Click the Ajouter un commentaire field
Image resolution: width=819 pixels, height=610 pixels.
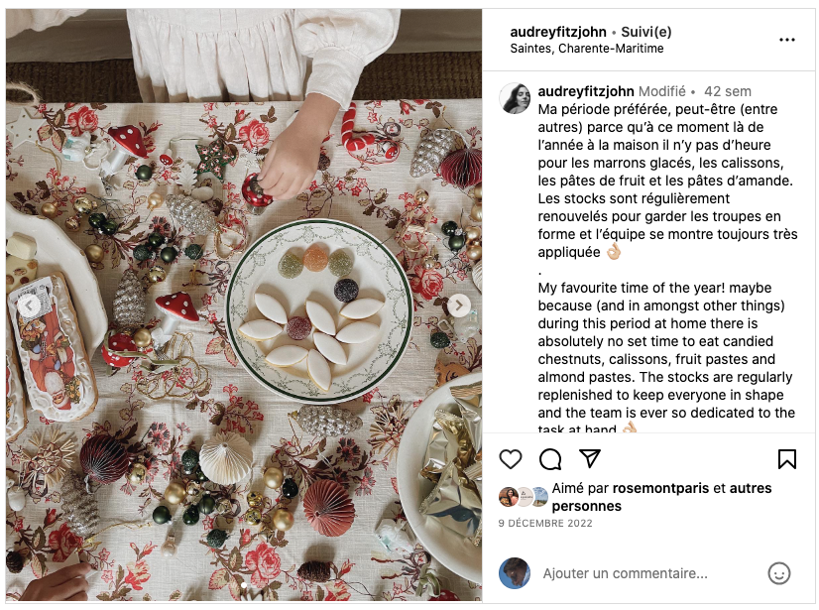(x=647, y=573)
